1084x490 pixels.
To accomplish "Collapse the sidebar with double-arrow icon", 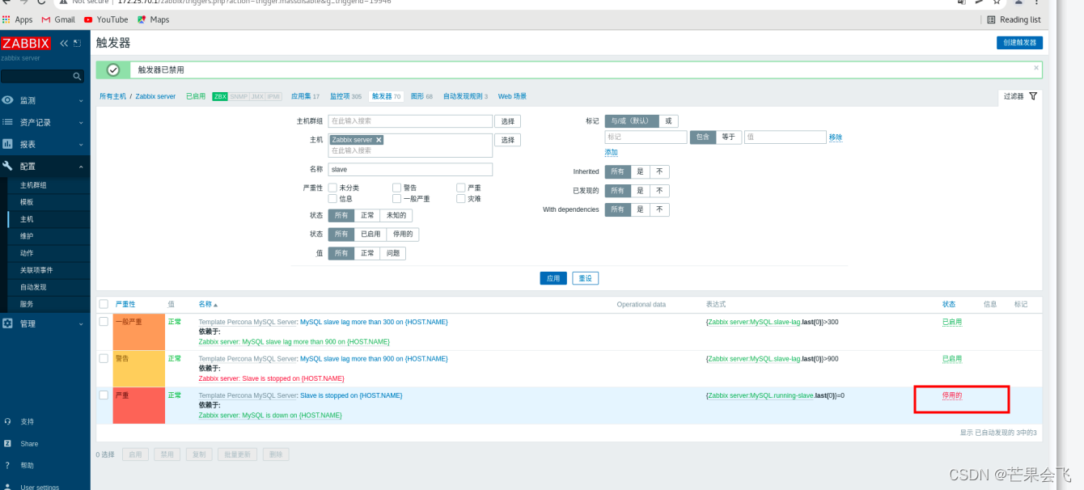I will click(64, 44).
